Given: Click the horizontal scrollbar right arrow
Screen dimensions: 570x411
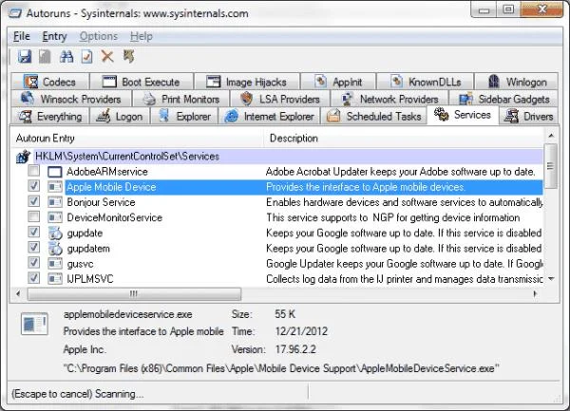Looking at the screenshot, I should (x=535, y=293).
